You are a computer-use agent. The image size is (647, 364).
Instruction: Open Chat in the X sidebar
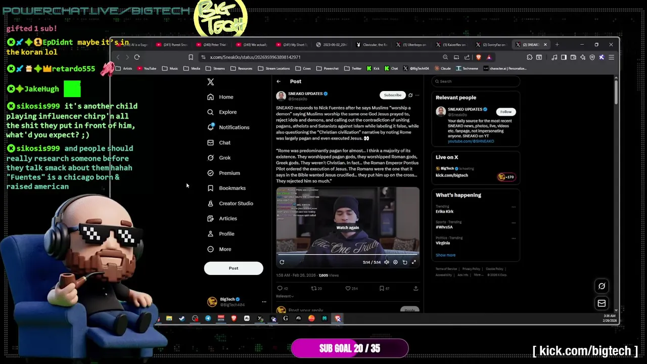click(x=219, y=143)
